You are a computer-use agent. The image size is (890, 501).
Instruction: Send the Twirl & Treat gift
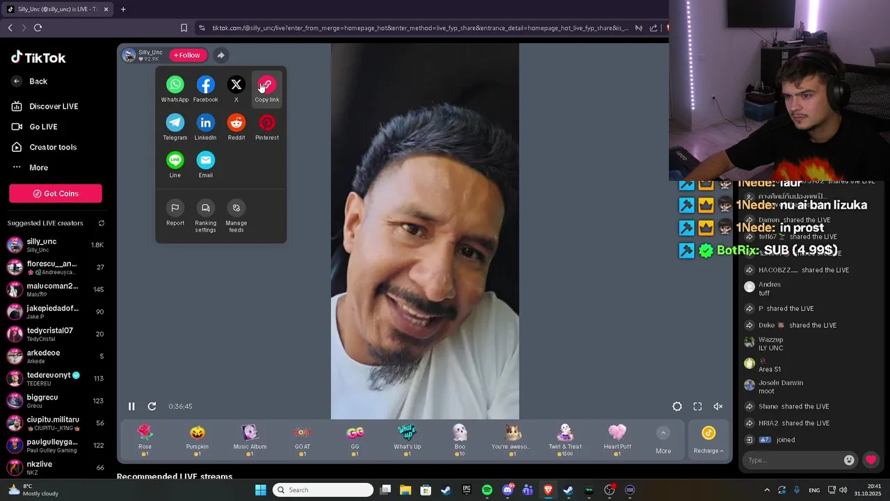pyautogui.click(x=565, y=440)
